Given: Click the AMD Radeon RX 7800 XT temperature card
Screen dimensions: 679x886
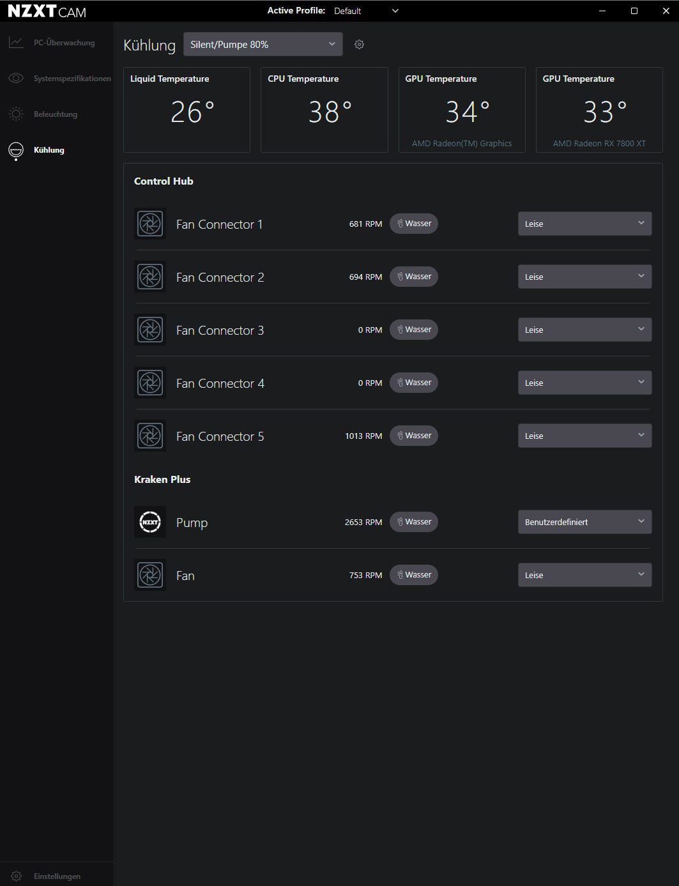Looking at the screenshot, I should pyautogui.click(x=599, y=110).
